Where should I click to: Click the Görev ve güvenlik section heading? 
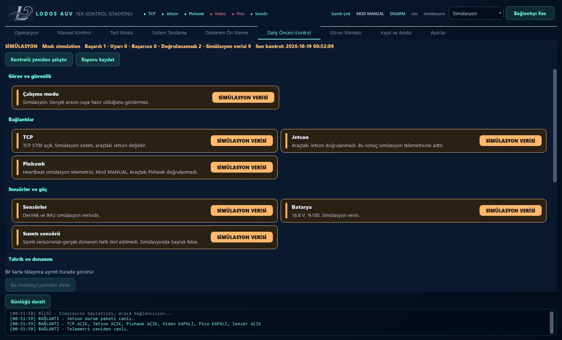(30, 76)
